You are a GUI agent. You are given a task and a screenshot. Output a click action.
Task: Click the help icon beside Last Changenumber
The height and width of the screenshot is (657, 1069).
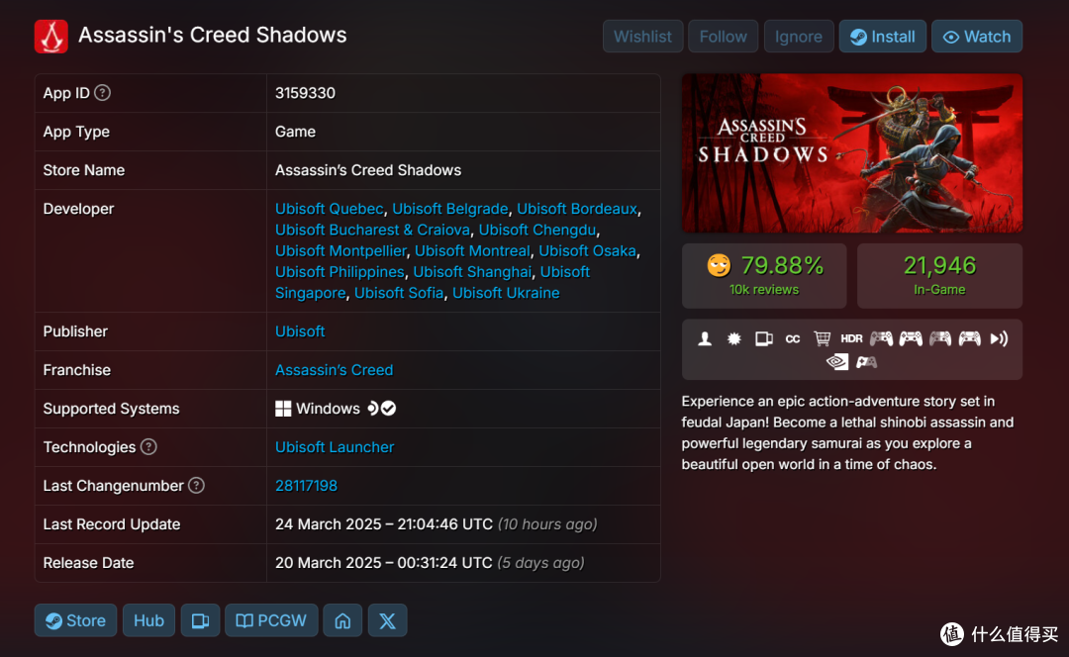pyautogui.click(x=196, y=485)
